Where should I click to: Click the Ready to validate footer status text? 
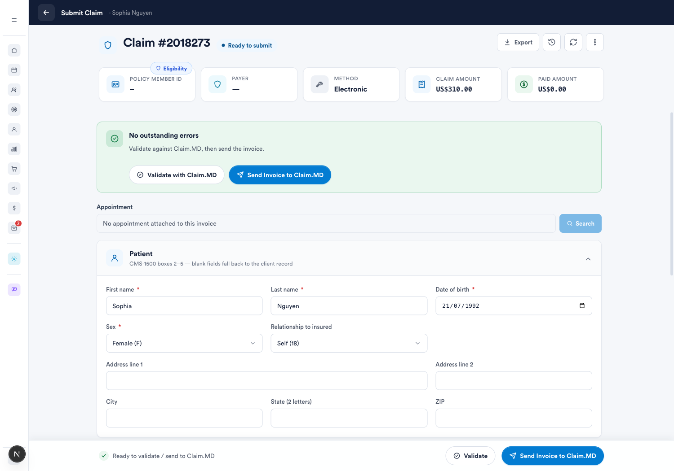164,456
